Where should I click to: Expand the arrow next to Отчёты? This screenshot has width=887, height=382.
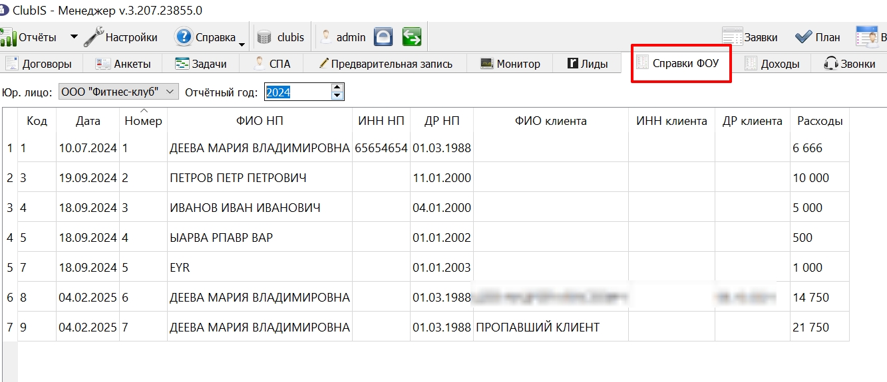coord(74,37)
